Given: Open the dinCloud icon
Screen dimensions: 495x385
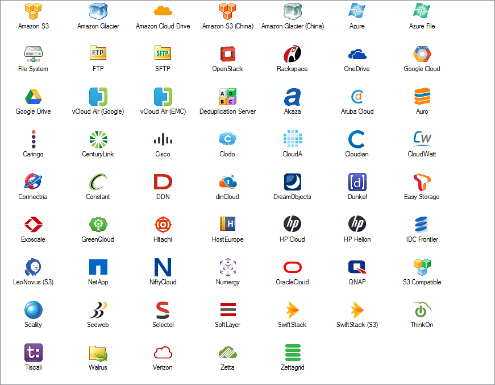Looking at the screenshot, I should (x=228, y=181).
